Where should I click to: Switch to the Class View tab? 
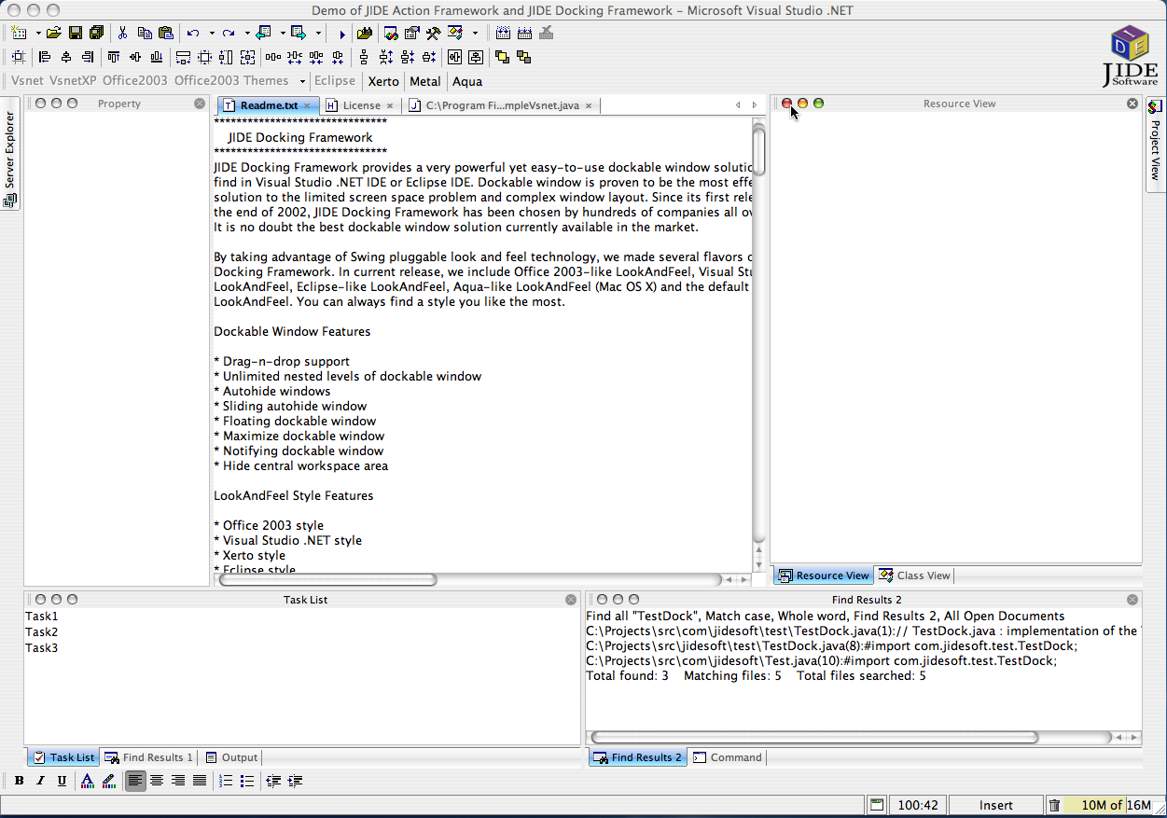point(914,575)
